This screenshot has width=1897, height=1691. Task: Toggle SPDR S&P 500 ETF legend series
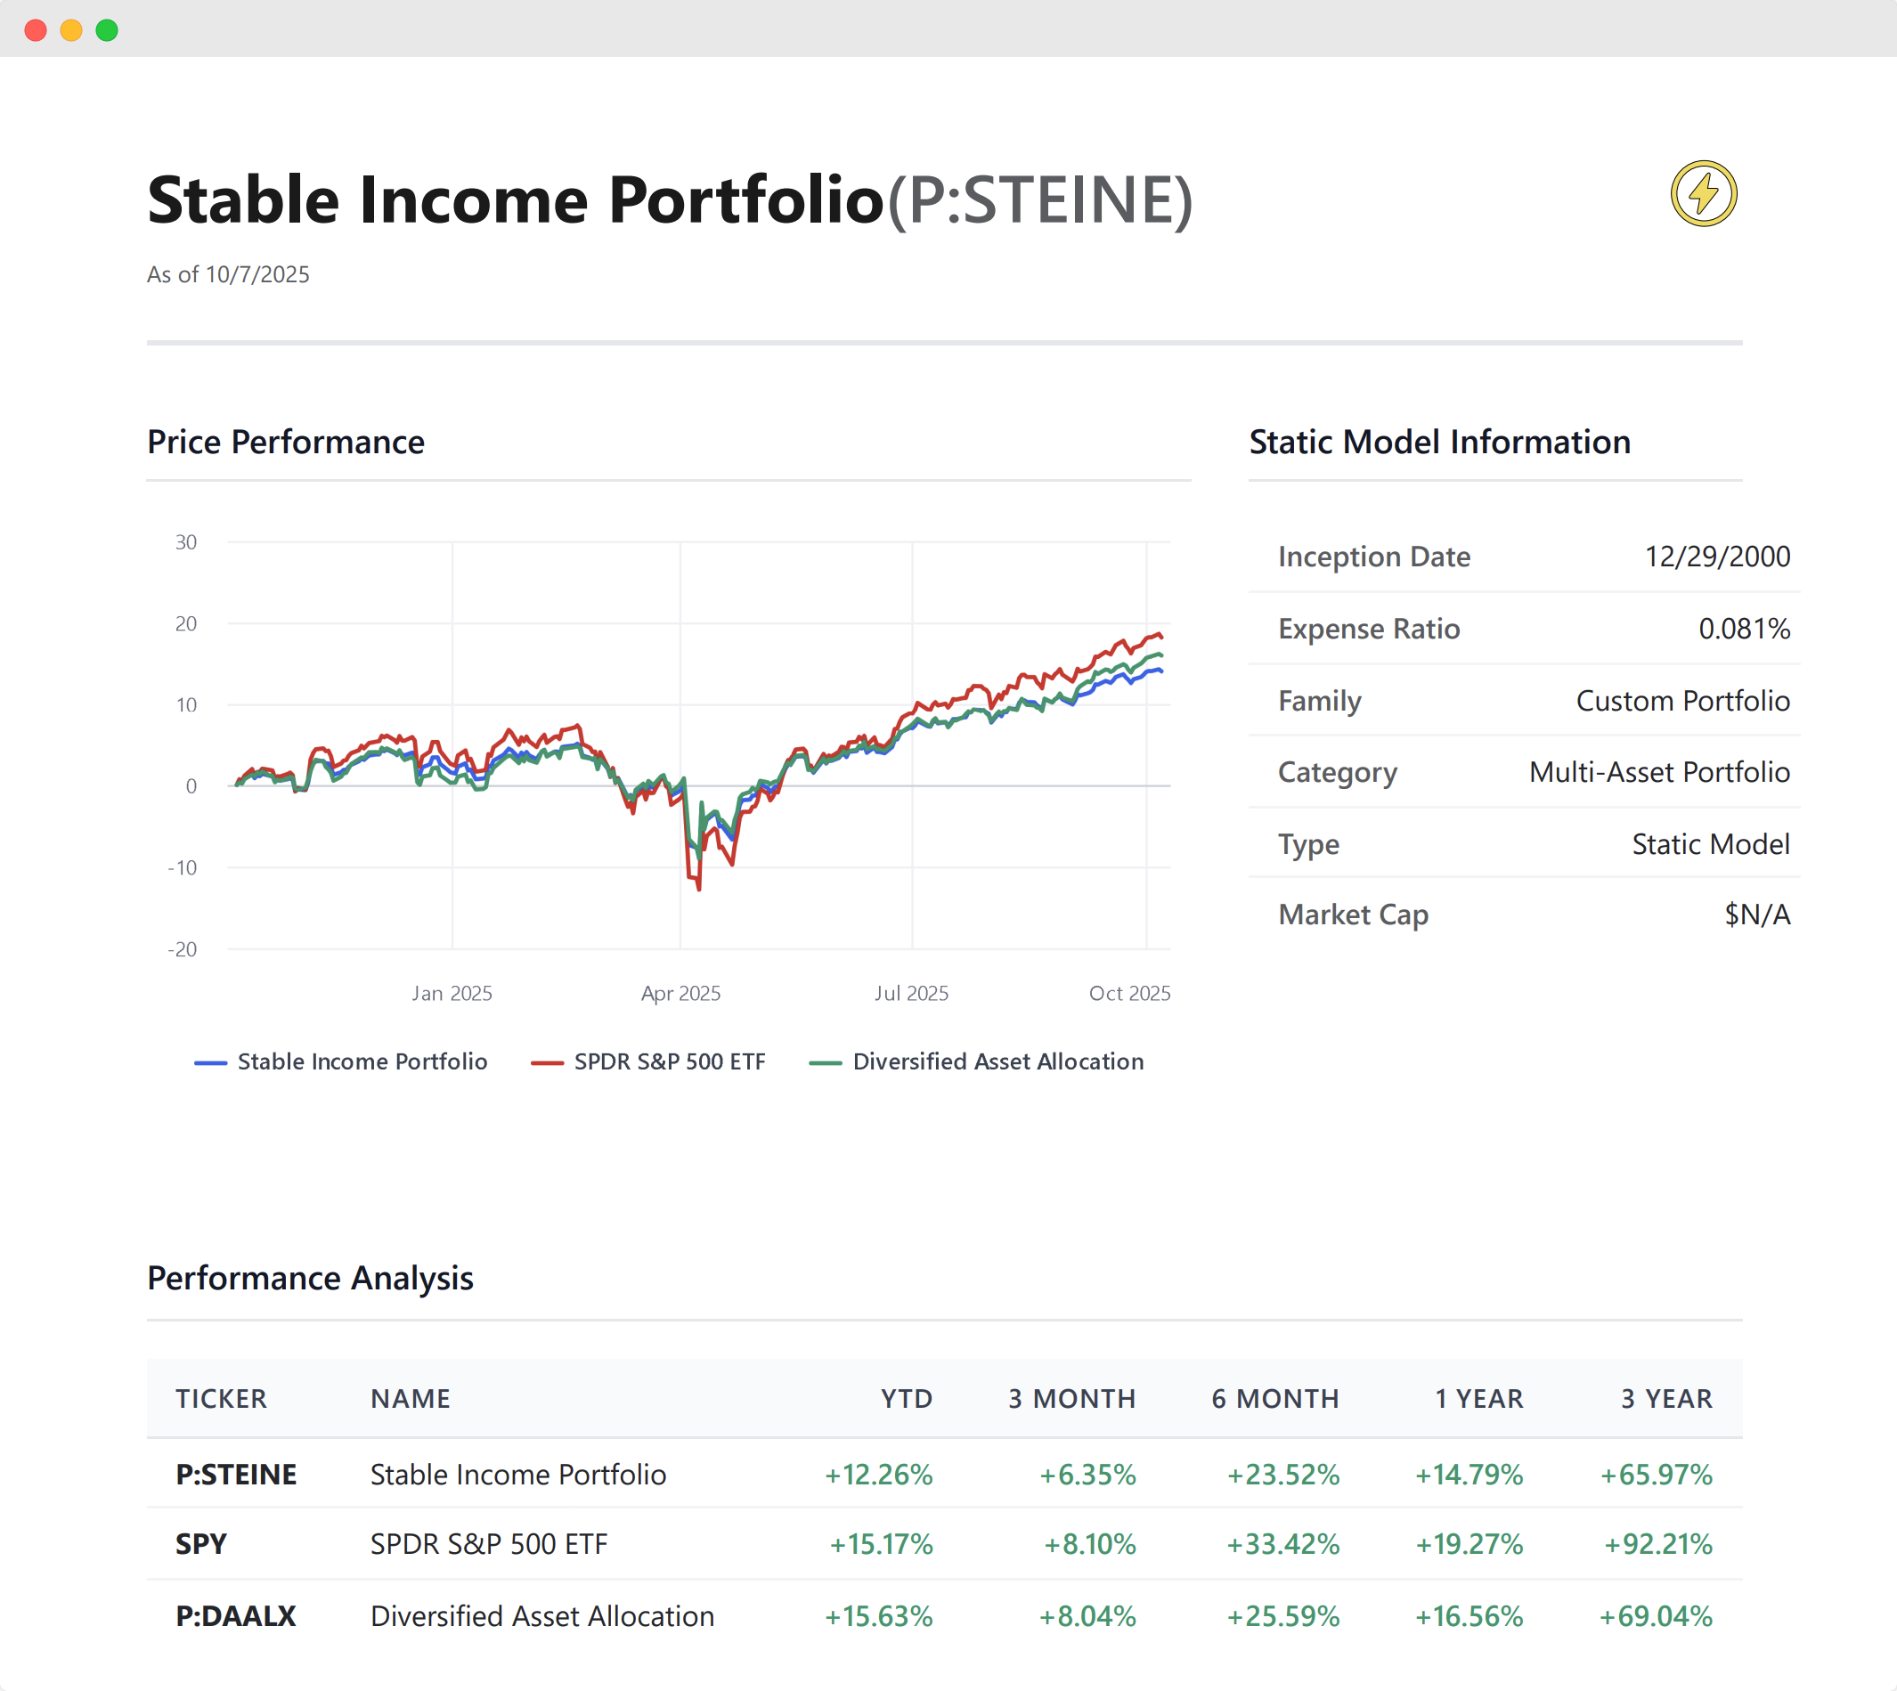[669, 1062]
